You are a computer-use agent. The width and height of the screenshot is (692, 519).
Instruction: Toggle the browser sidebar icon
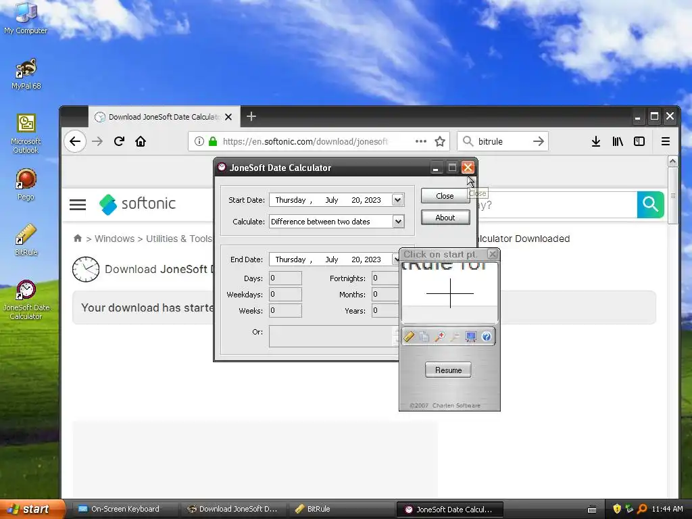pyautogui.click(x=639, y=141)
